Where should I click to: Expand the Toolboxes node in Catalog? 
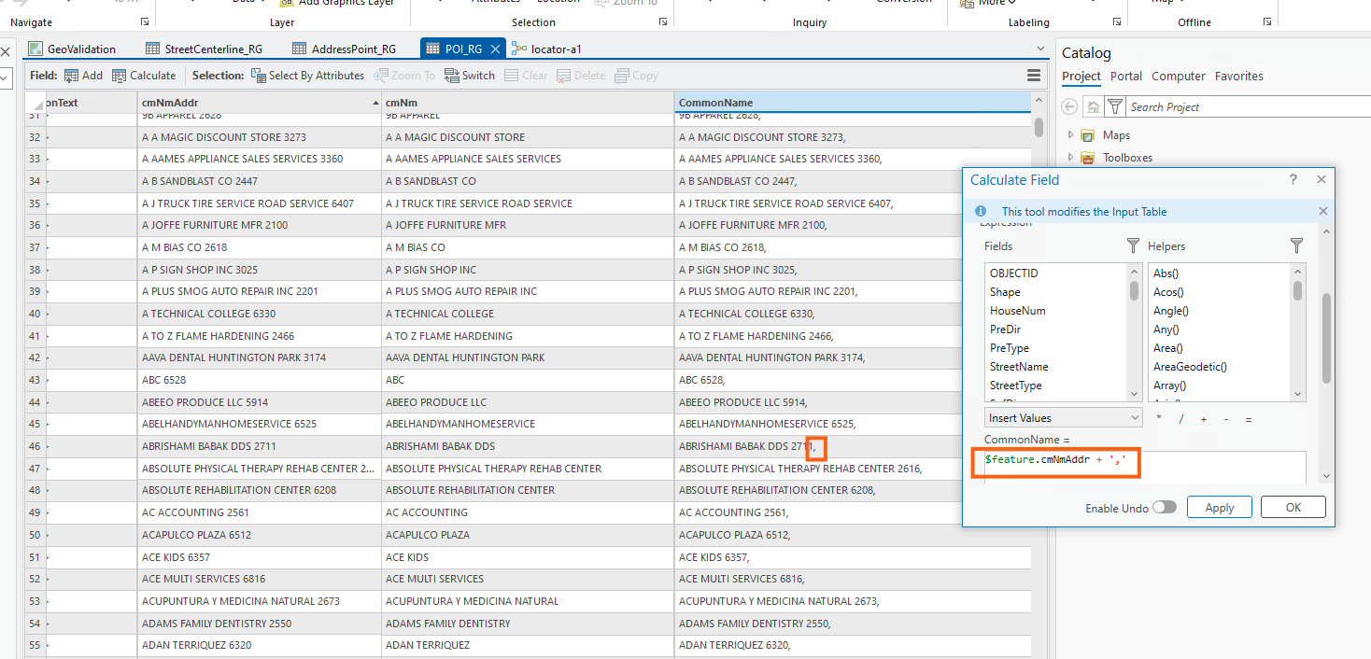[1071, 158]
